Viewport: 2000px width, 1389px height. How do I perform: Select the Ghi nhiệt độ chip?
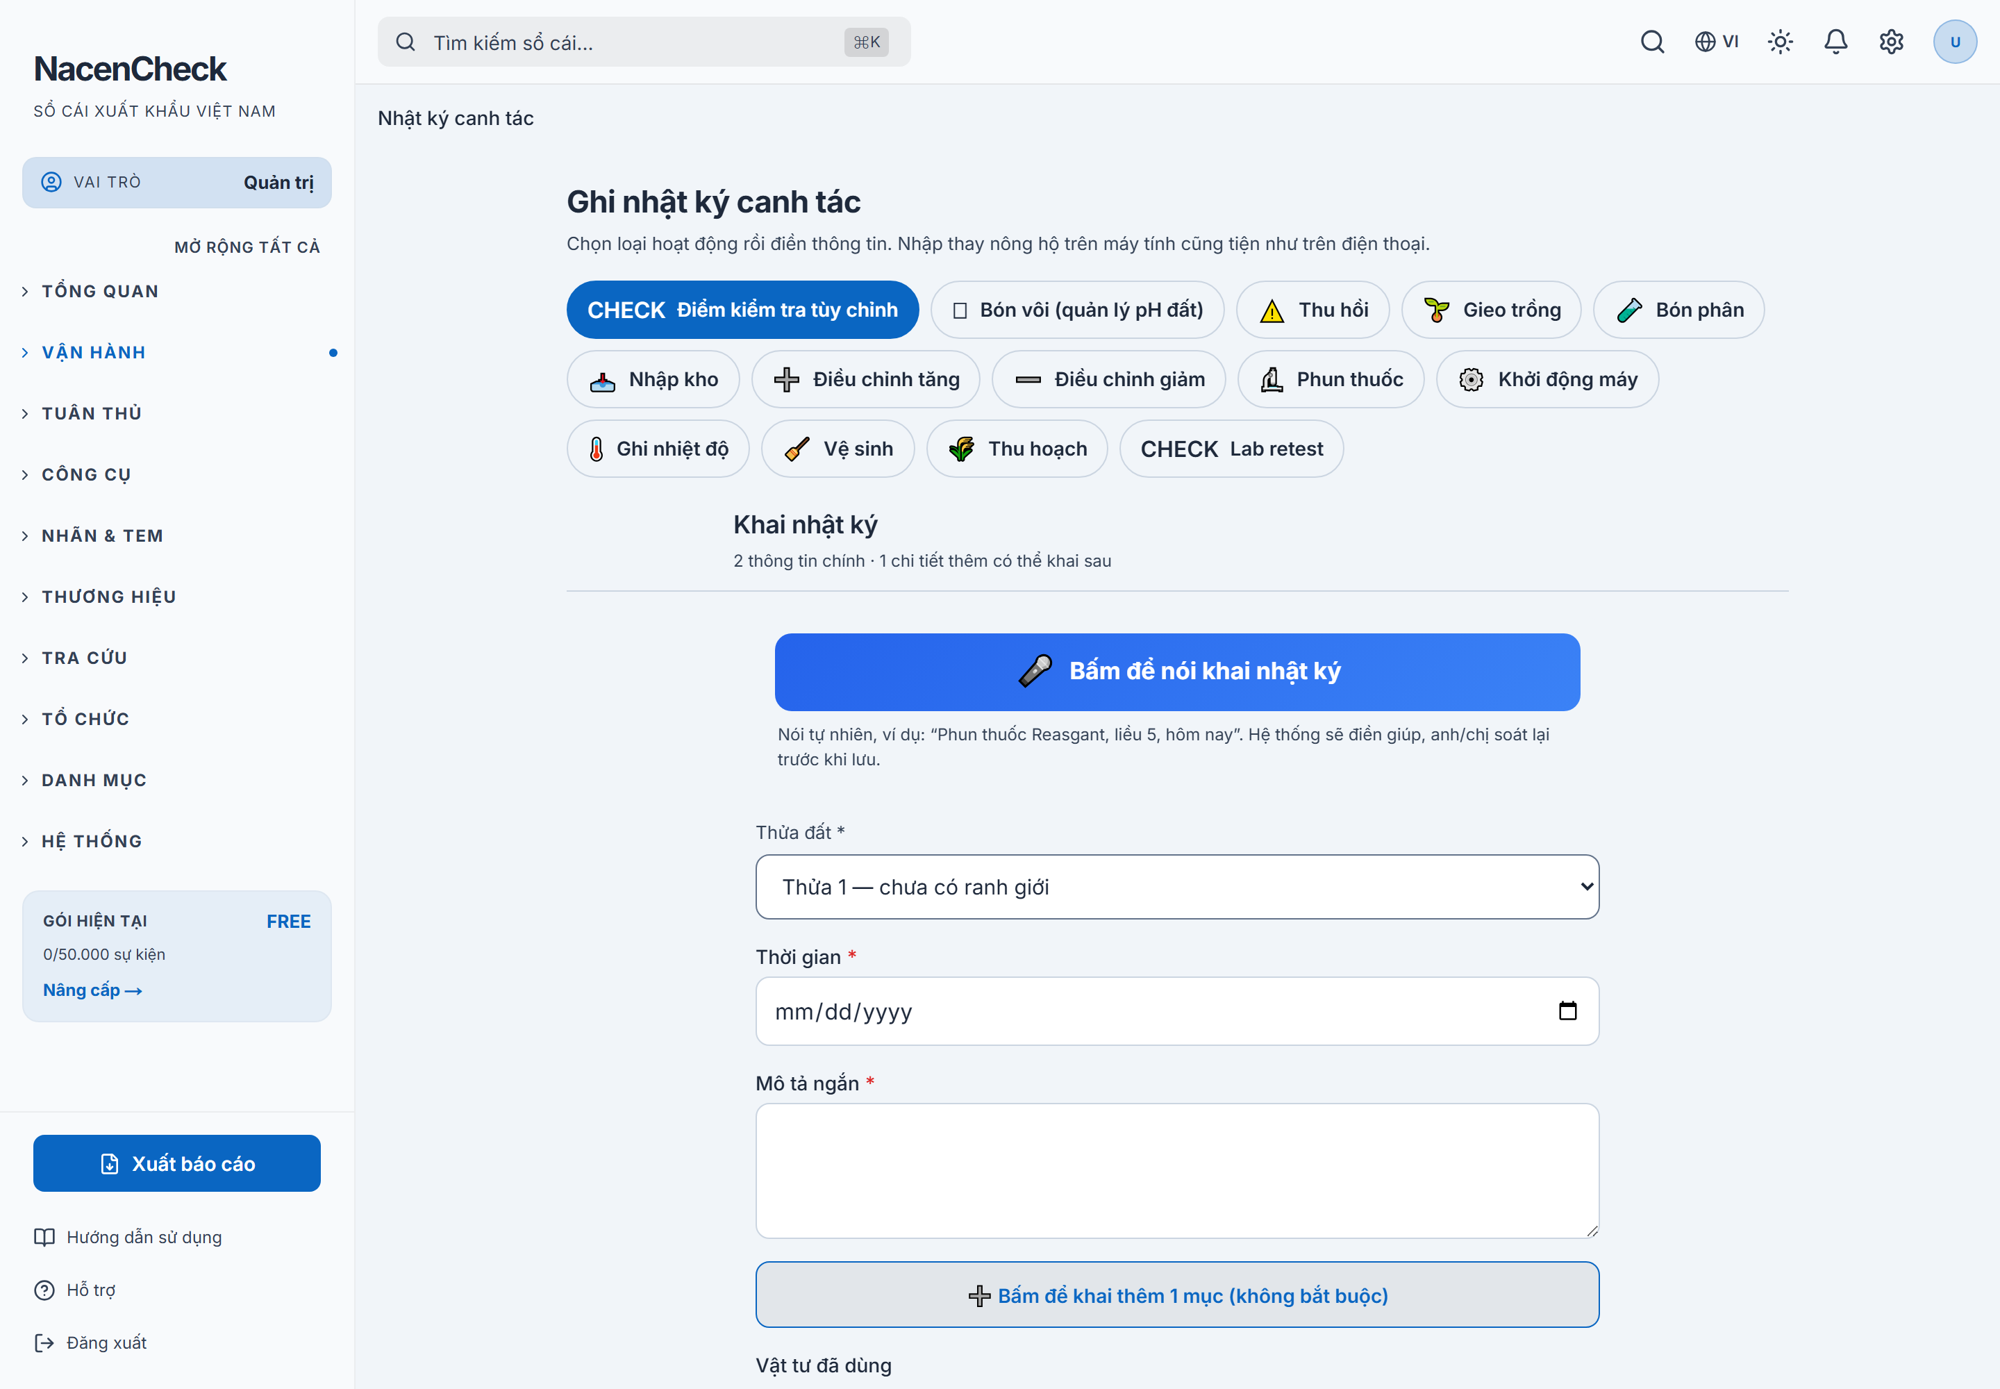[x=658, y=449]
